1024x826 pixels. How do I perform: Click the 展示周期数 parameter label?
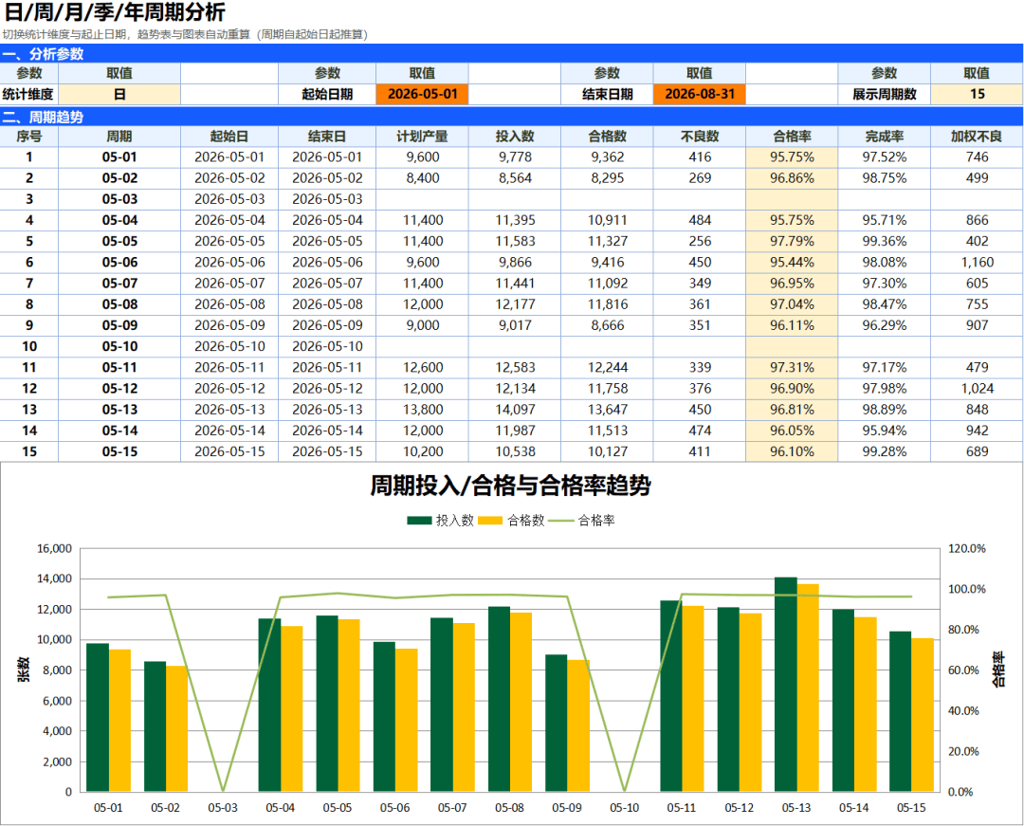click(x=885, y=95)
